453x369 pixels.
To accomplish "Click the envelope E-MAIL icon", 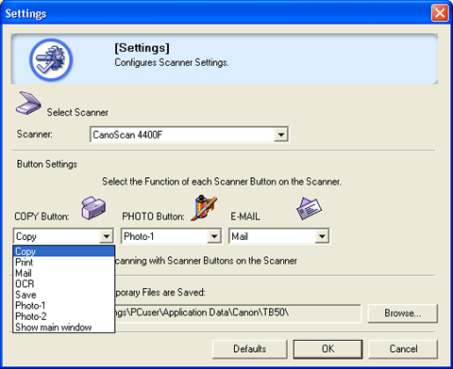I will (x=309, y=208).
